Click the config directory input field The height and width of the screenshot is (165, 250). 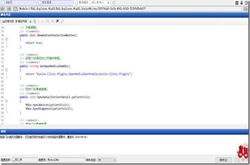pyautogui.click(x=25, y=160)
